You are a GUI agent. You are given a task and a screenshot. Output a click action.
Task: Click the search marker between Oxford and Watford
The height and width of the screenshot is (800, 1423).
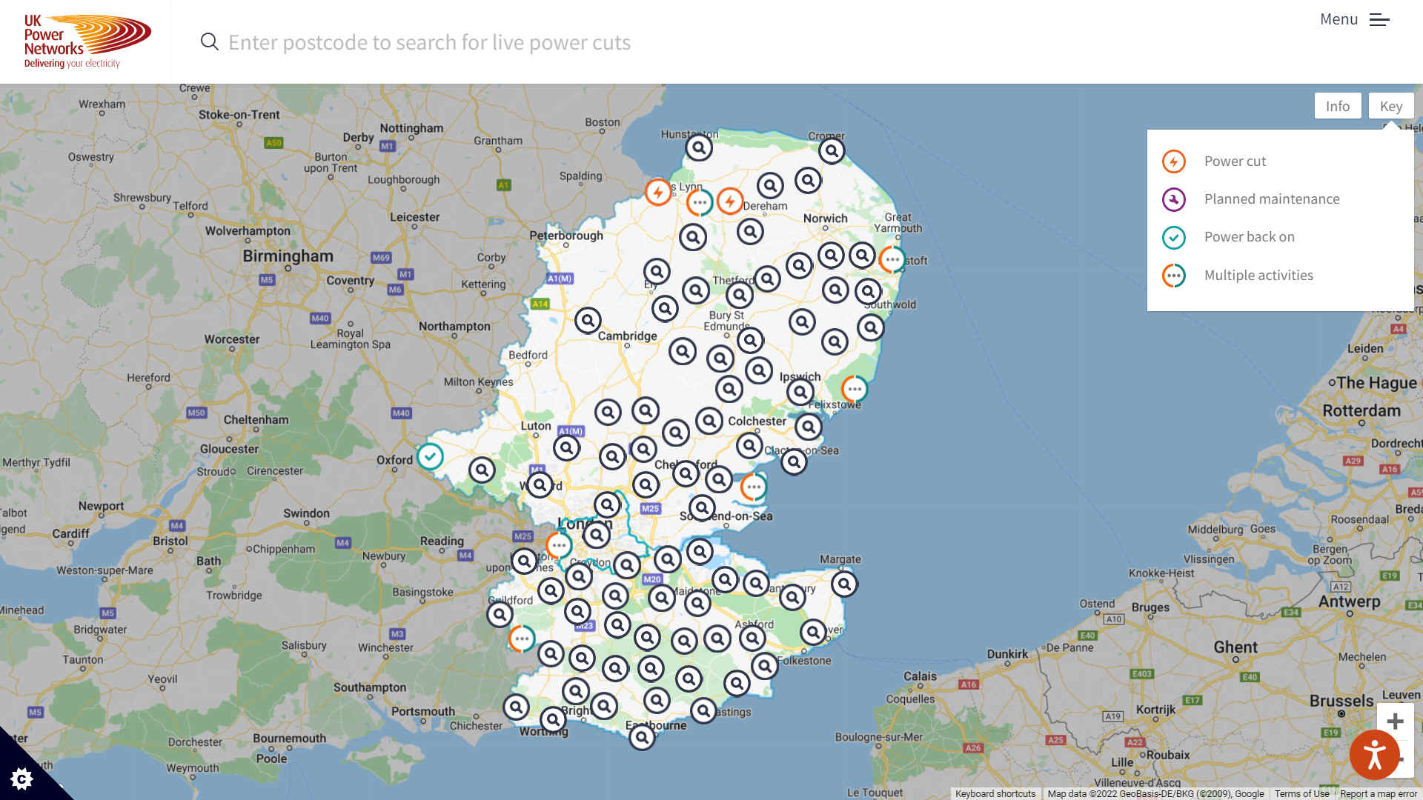(x=482, y=470)
